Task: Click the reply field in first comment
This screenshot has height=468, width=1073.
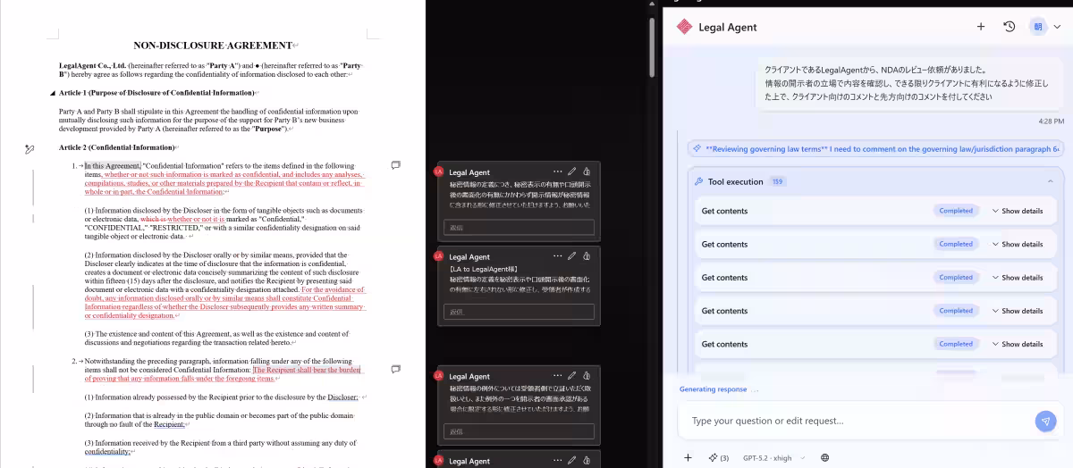Action: [x=519, y=228]
